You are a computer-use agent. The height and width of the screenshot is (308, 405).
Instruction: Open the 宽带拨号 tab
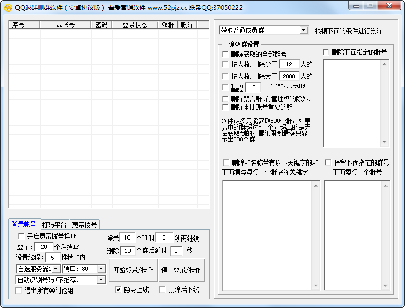click(x=84, y=225)
